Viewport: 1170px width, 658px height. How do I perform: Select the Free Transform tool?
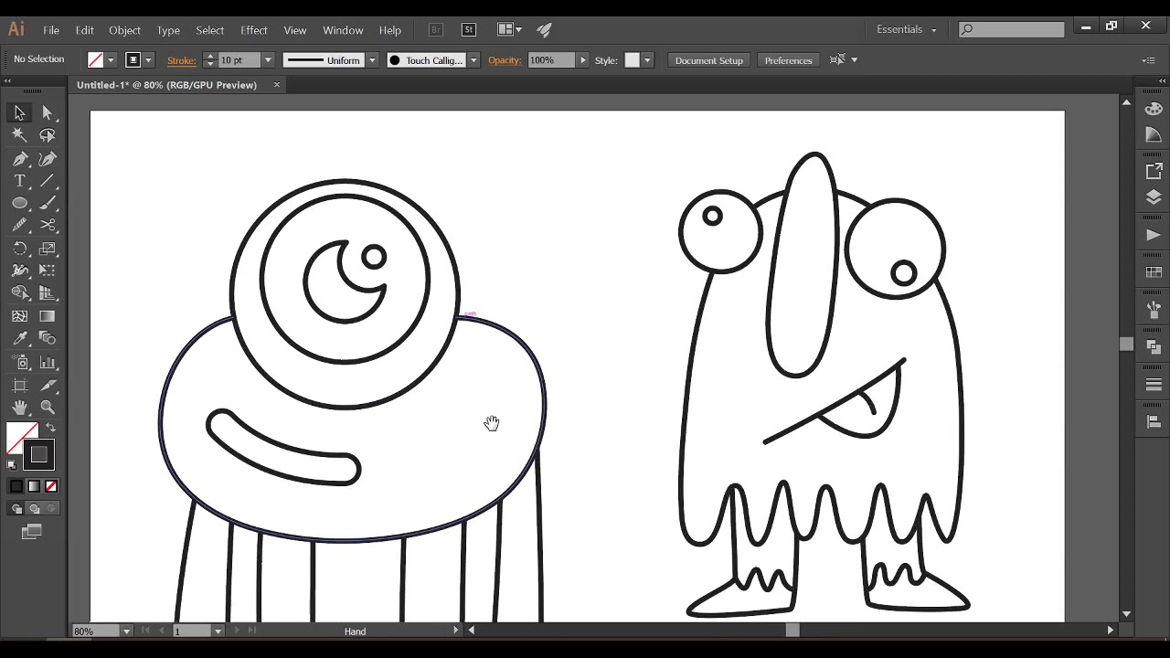point(48,271)
